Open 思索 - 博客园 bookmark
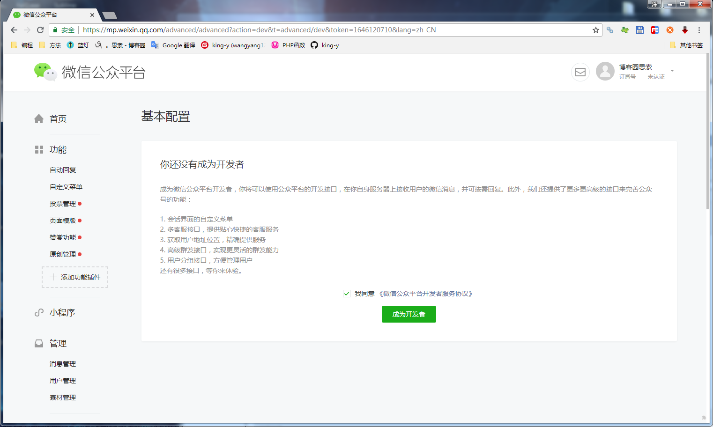713x427 pixels. pyautogui.click(x=120, y=45)
